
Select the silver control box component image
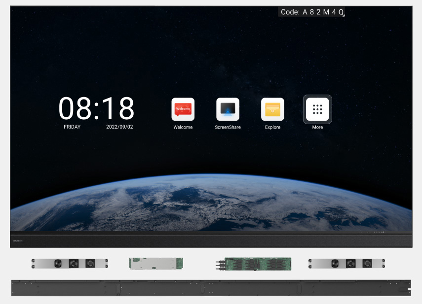[156, 264]
